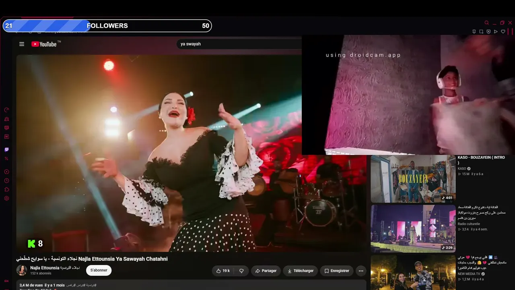Visit the Radio culturelle channel
Image resolution: width=515 pixels, height=290 pixels.
tap(469, 224)
